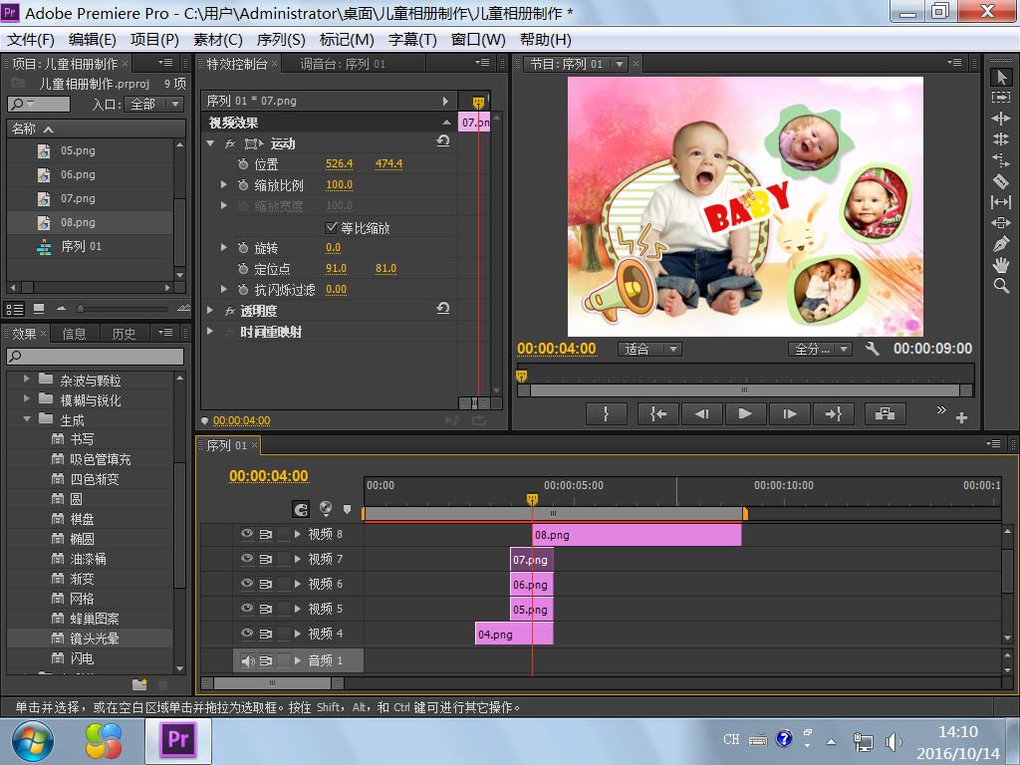Expand the 杂波与颗粒 effects folder
Screen dimensions: 1020x765
[25, 380]
